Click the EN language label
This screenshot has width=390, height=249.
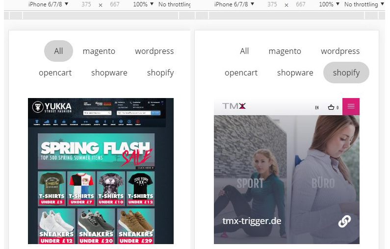pyautogui.click(x=317, y=108)
